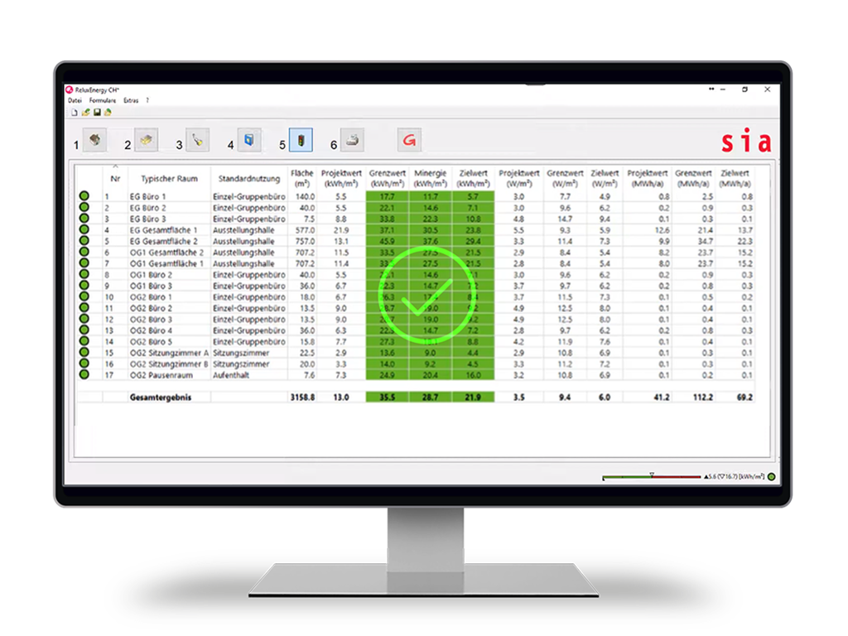Toggle the status light for EG Büro 1
Image resolution: width=848 pixels, height=636 pixels.
(83, 196)
